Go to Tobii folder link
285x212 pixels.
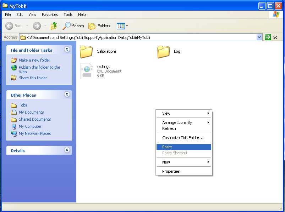click(x=23, y=105)
